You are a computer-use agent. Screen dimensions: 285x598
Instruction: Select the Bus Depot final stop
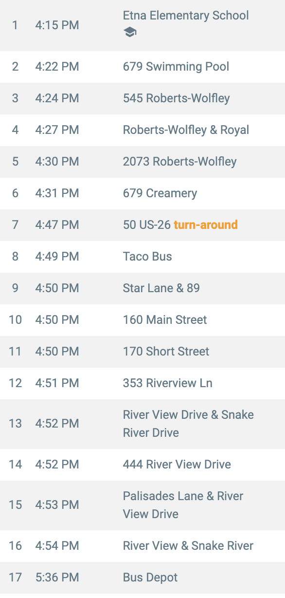[x=142, y=578]
